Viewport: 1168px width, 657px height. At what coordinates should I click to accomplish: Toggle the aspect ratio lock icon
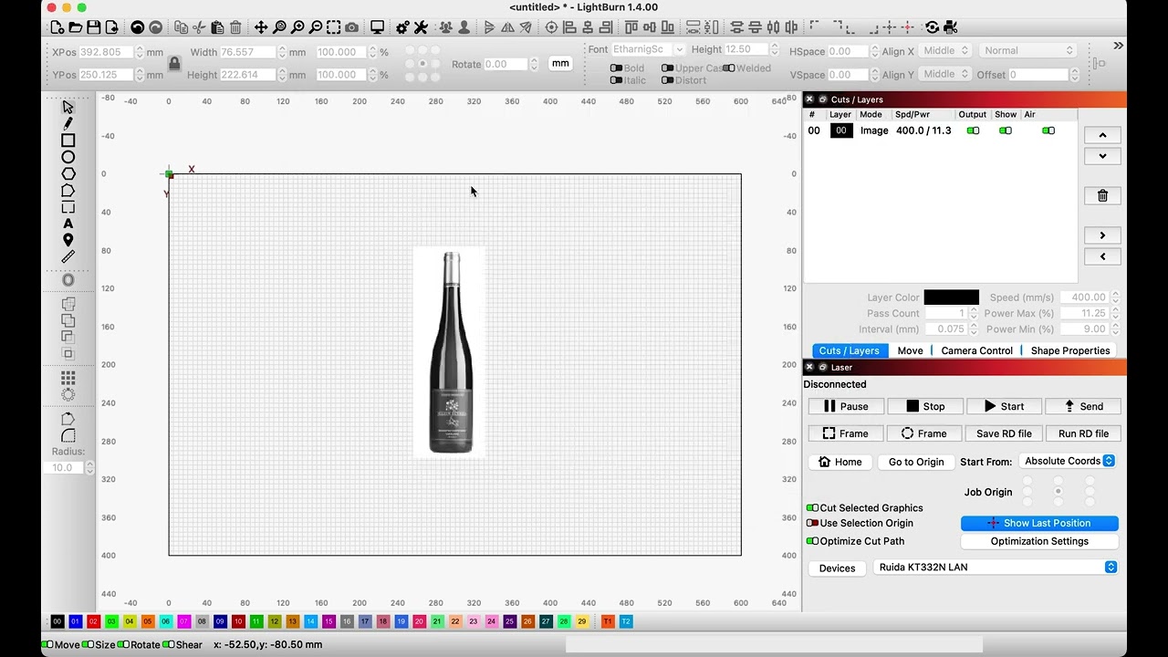click(174, 63)
